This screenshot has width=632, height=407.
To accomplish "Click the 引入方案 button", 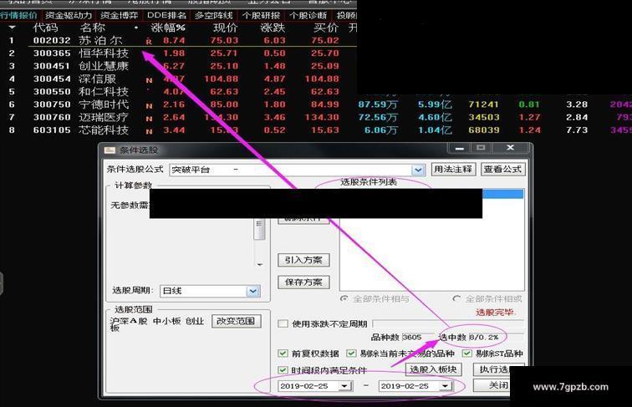I will [303, 260].
